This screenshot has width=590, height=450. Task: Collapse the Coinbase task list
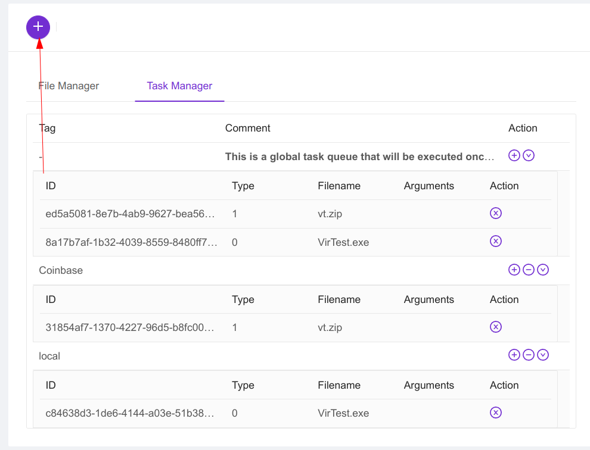pos(542,270)
